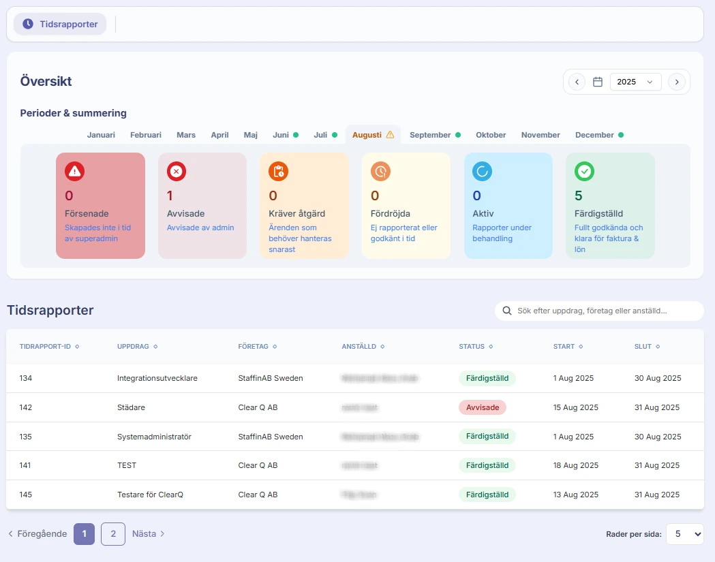Click report ID 145
The width and height of the screenshot is (715, 562).
[x=25, y=495]
